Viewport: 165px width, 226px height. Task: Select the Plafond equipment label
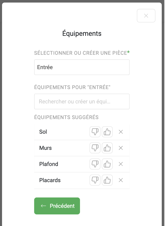point(49,164)
